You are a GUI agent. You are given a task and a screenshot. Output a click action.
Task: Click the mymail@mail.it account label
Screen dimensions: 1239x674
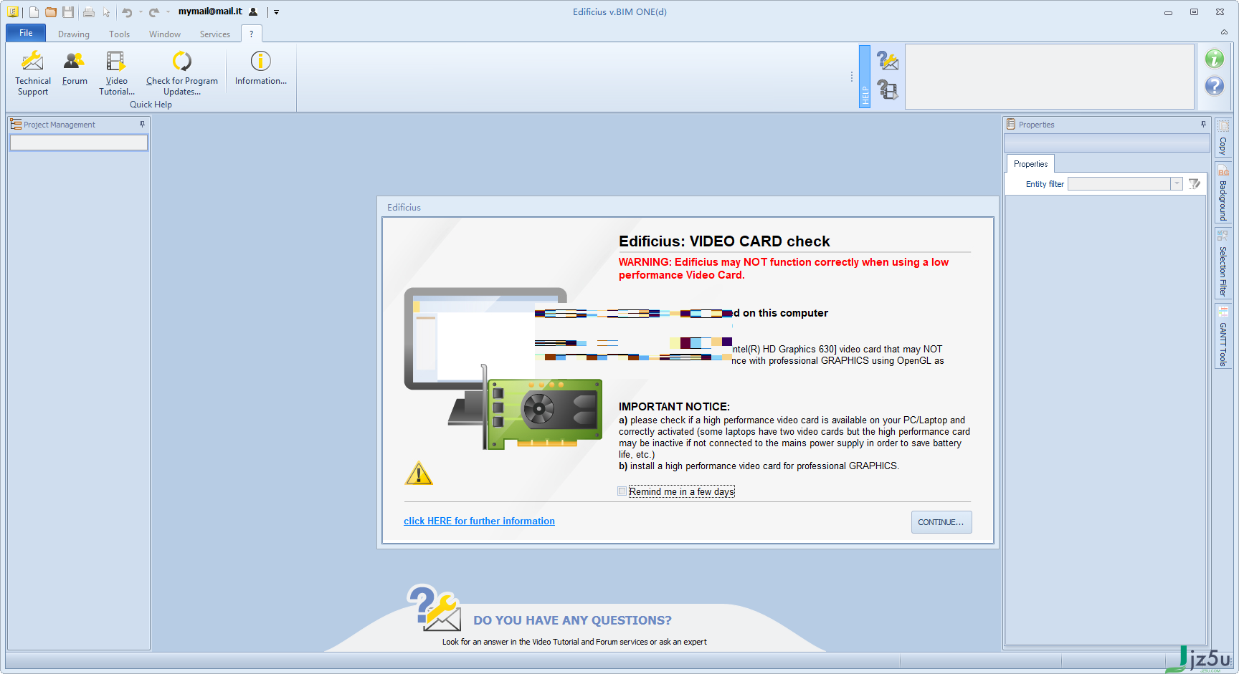point(210,11)
